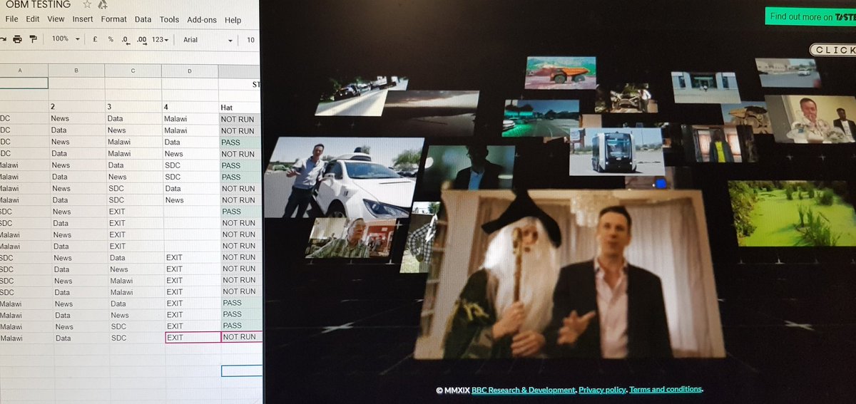Click the pink-outlined EXIT cell in last row
Viewport: 856px width, 404px height.
coord(192,337)
